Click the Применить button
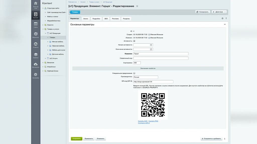Viewport: 257px width, 144px height. pyautogui.click(x=89, y=138)
